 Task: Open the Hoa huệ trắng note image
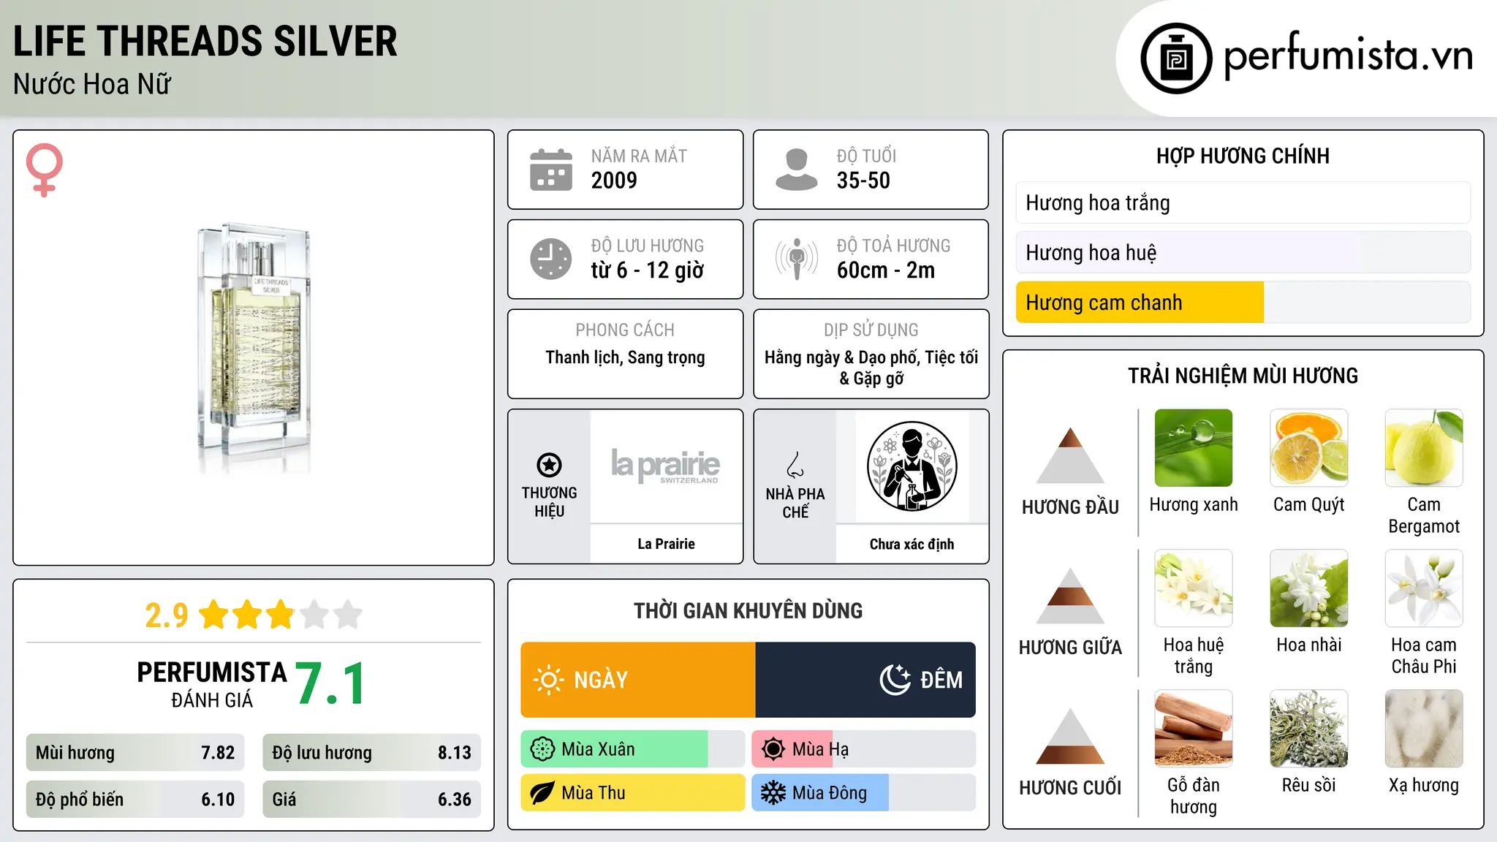point(1194,588)
